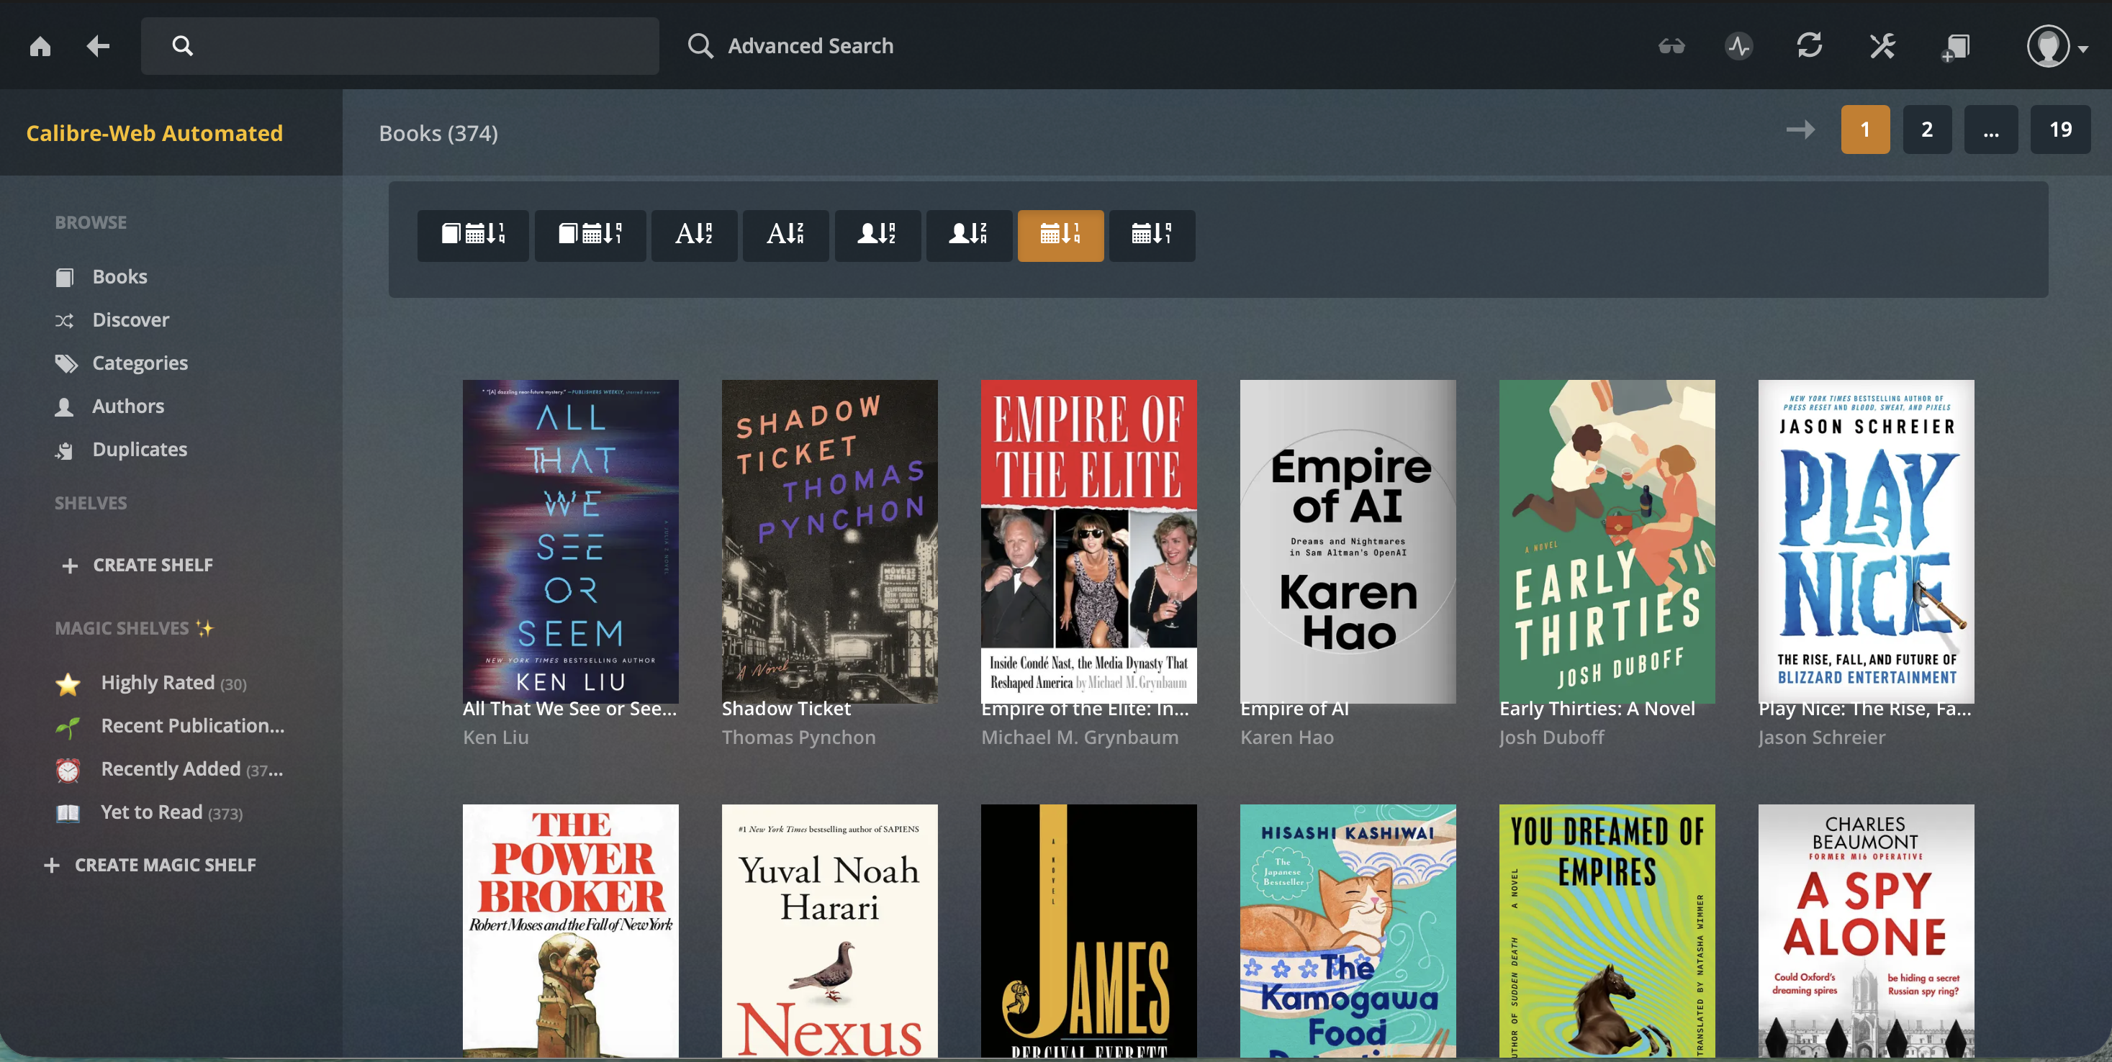Open the Empire of AI cover
This screenshot has width=2112, height=1062.
1348,541
